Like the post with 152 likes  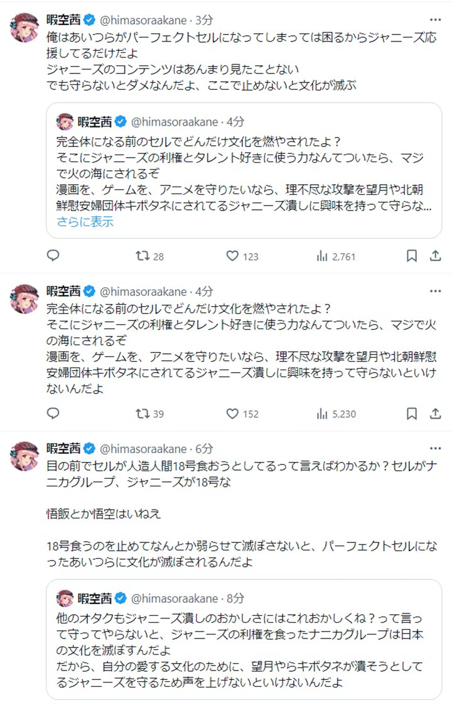tap(233, 414)
